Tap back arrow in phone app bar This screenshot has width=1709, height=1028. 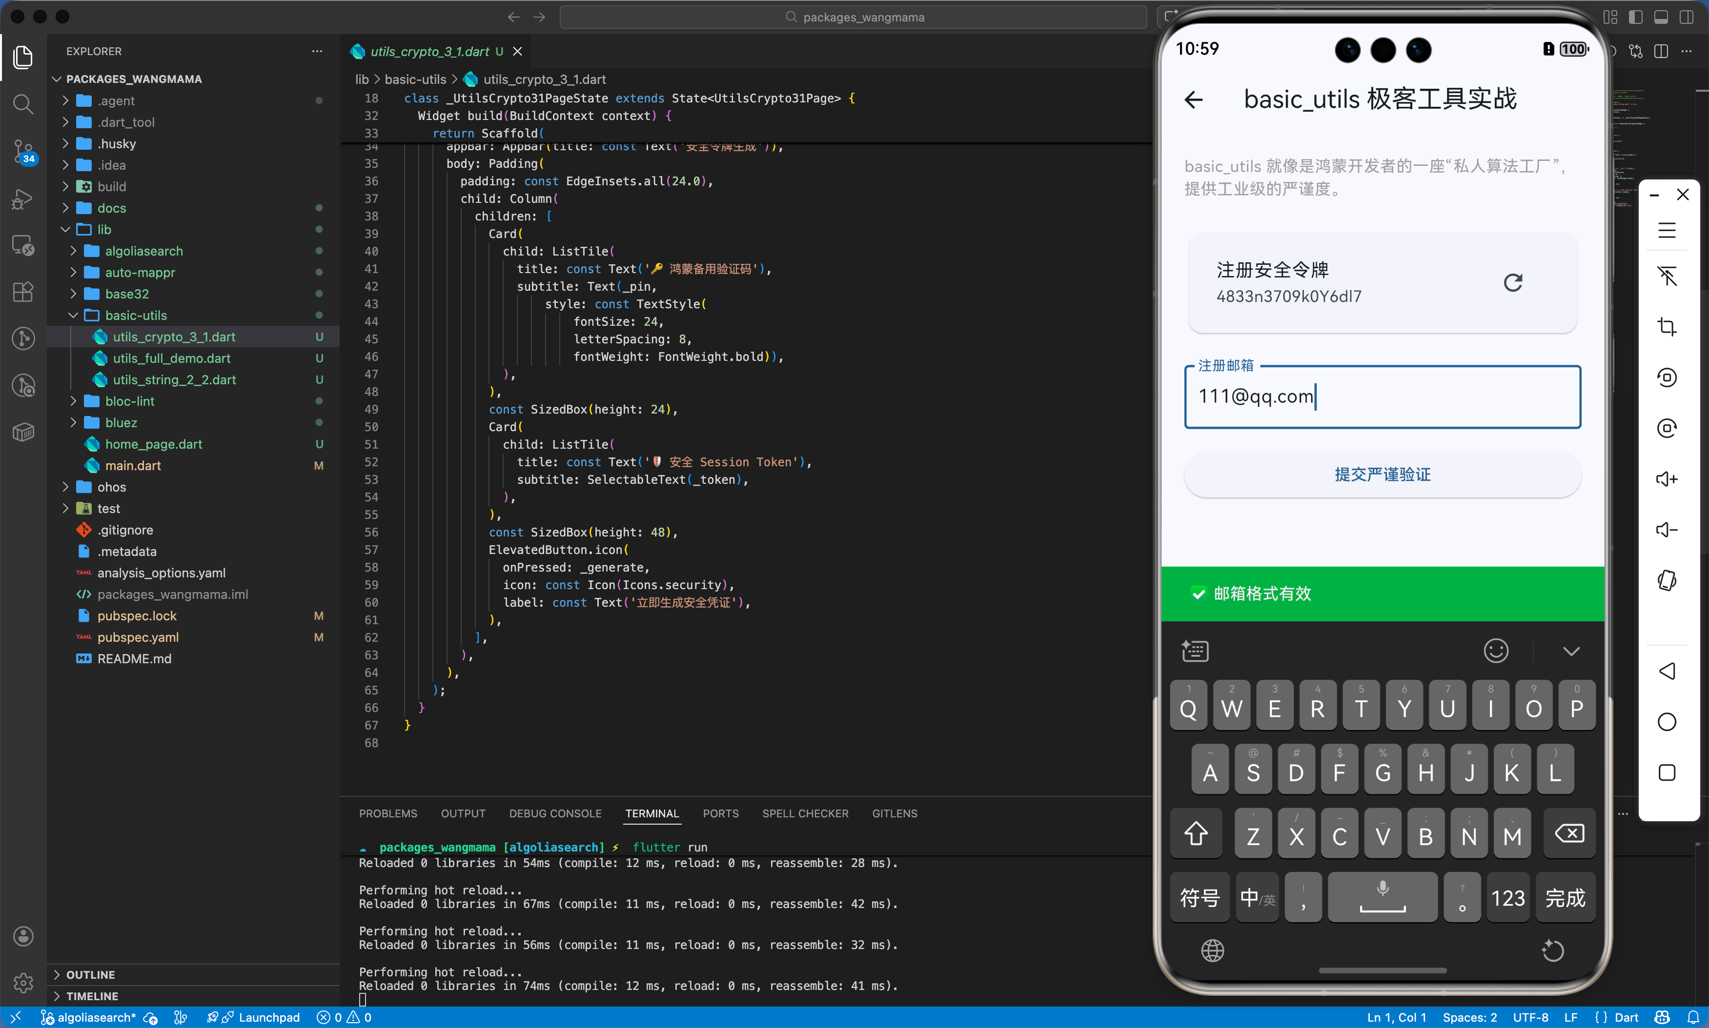coord(1193,100)
